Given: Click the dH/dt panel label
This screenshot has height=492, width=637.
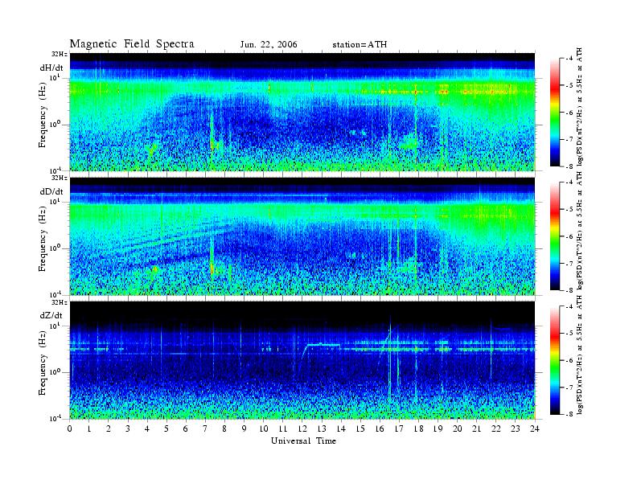Looking at the screenshot, I should point(51,68).
